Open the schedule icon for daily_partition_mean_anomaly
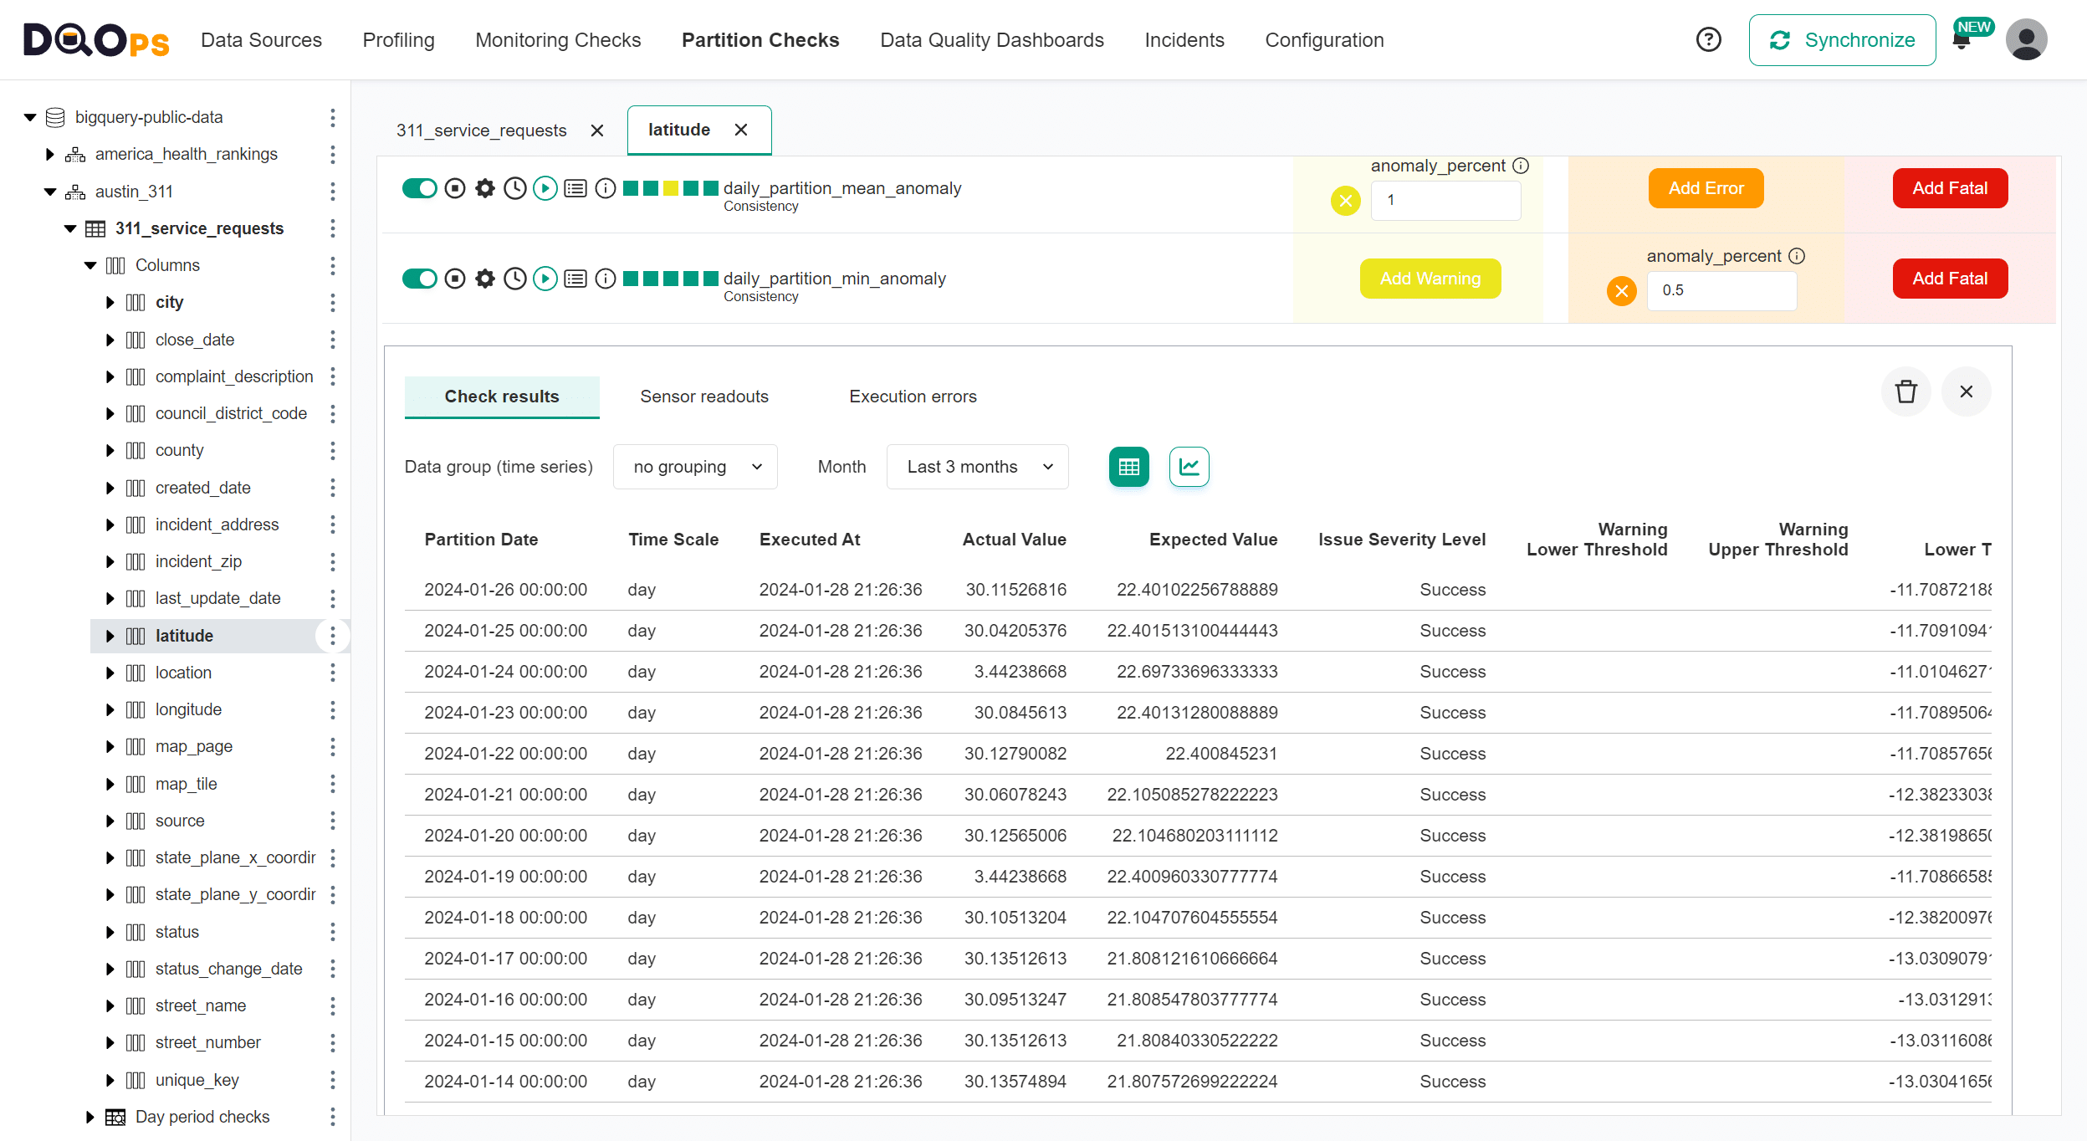 tap(514, 188)
